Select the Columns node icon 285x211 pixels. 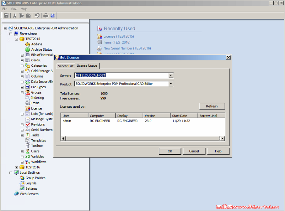tap(28, 76)
